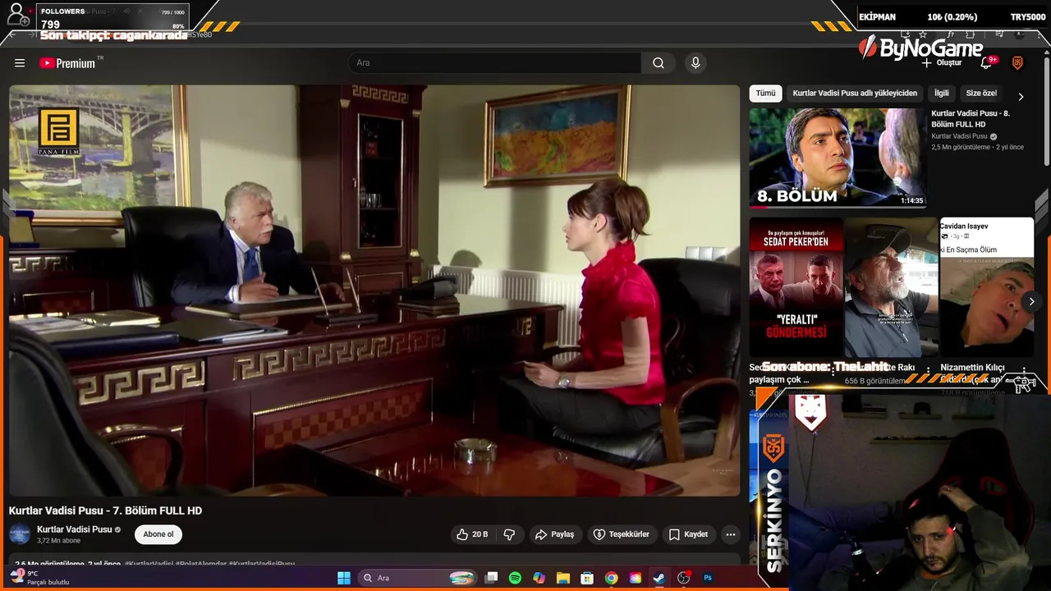Open the Windows Start menu

[344, 578]
